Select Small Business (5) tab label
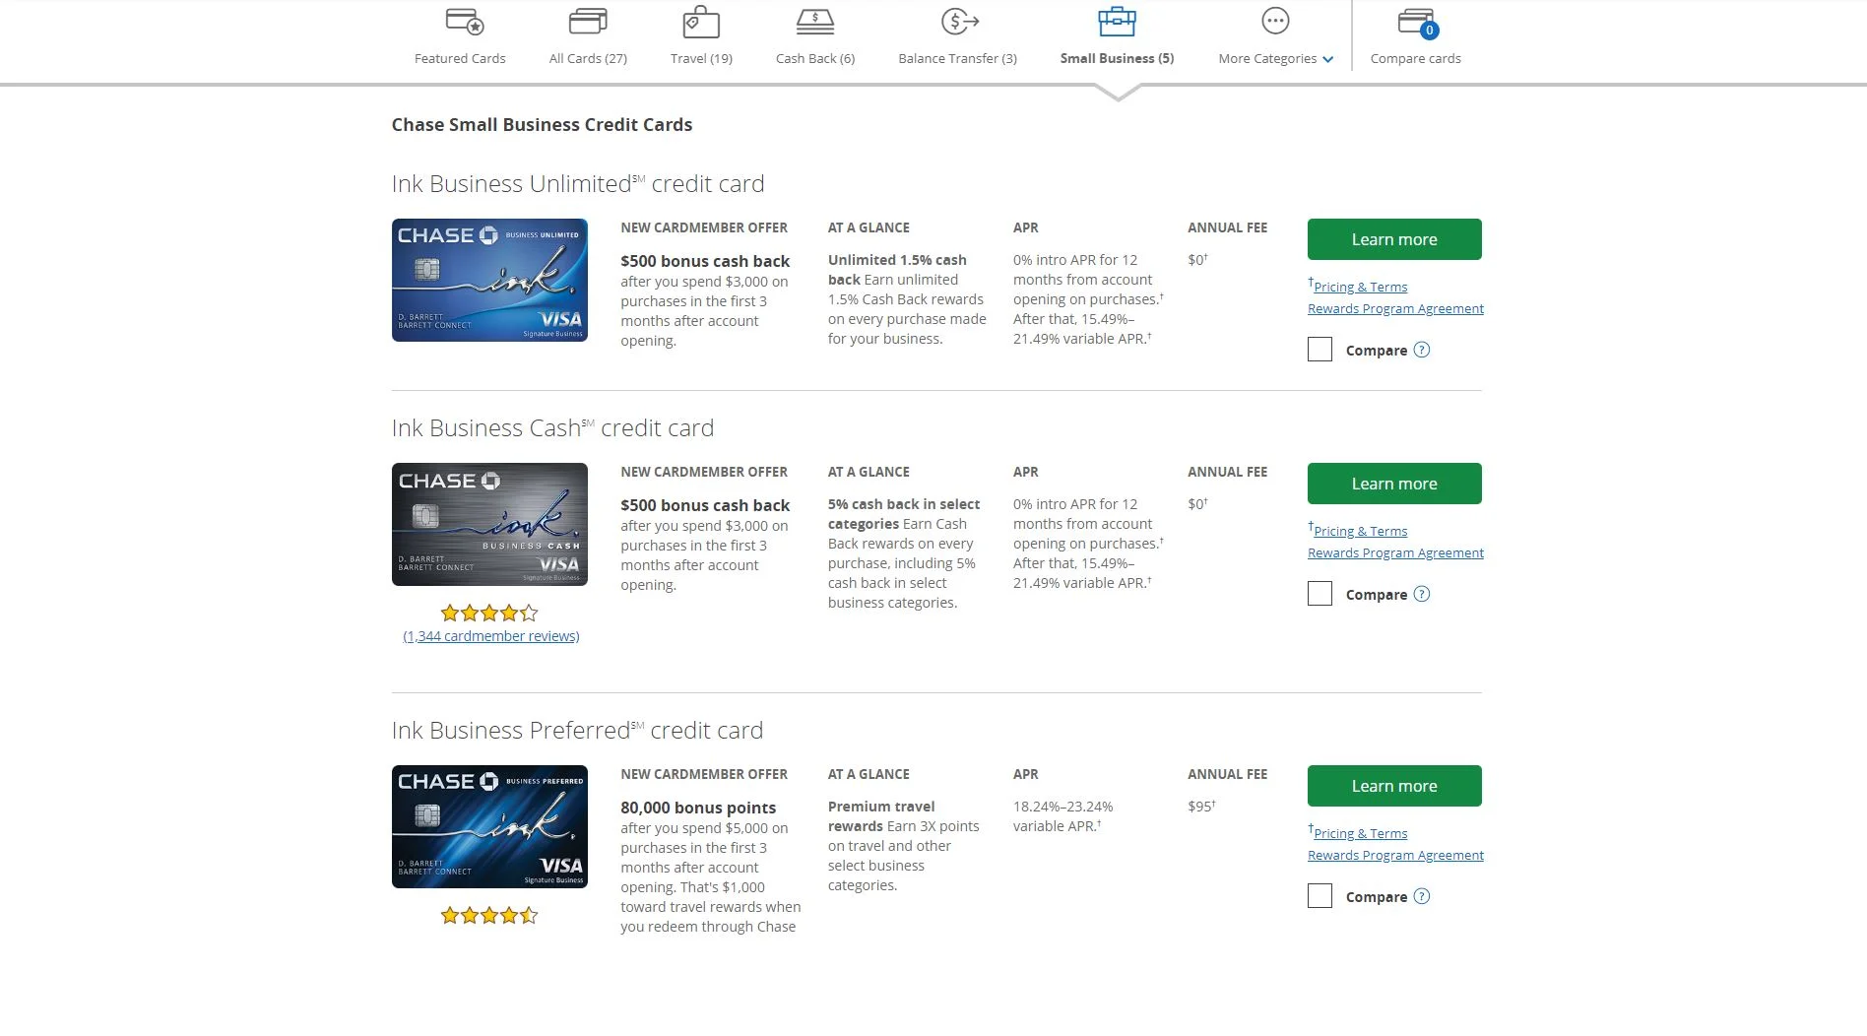 click(1117, 58)
